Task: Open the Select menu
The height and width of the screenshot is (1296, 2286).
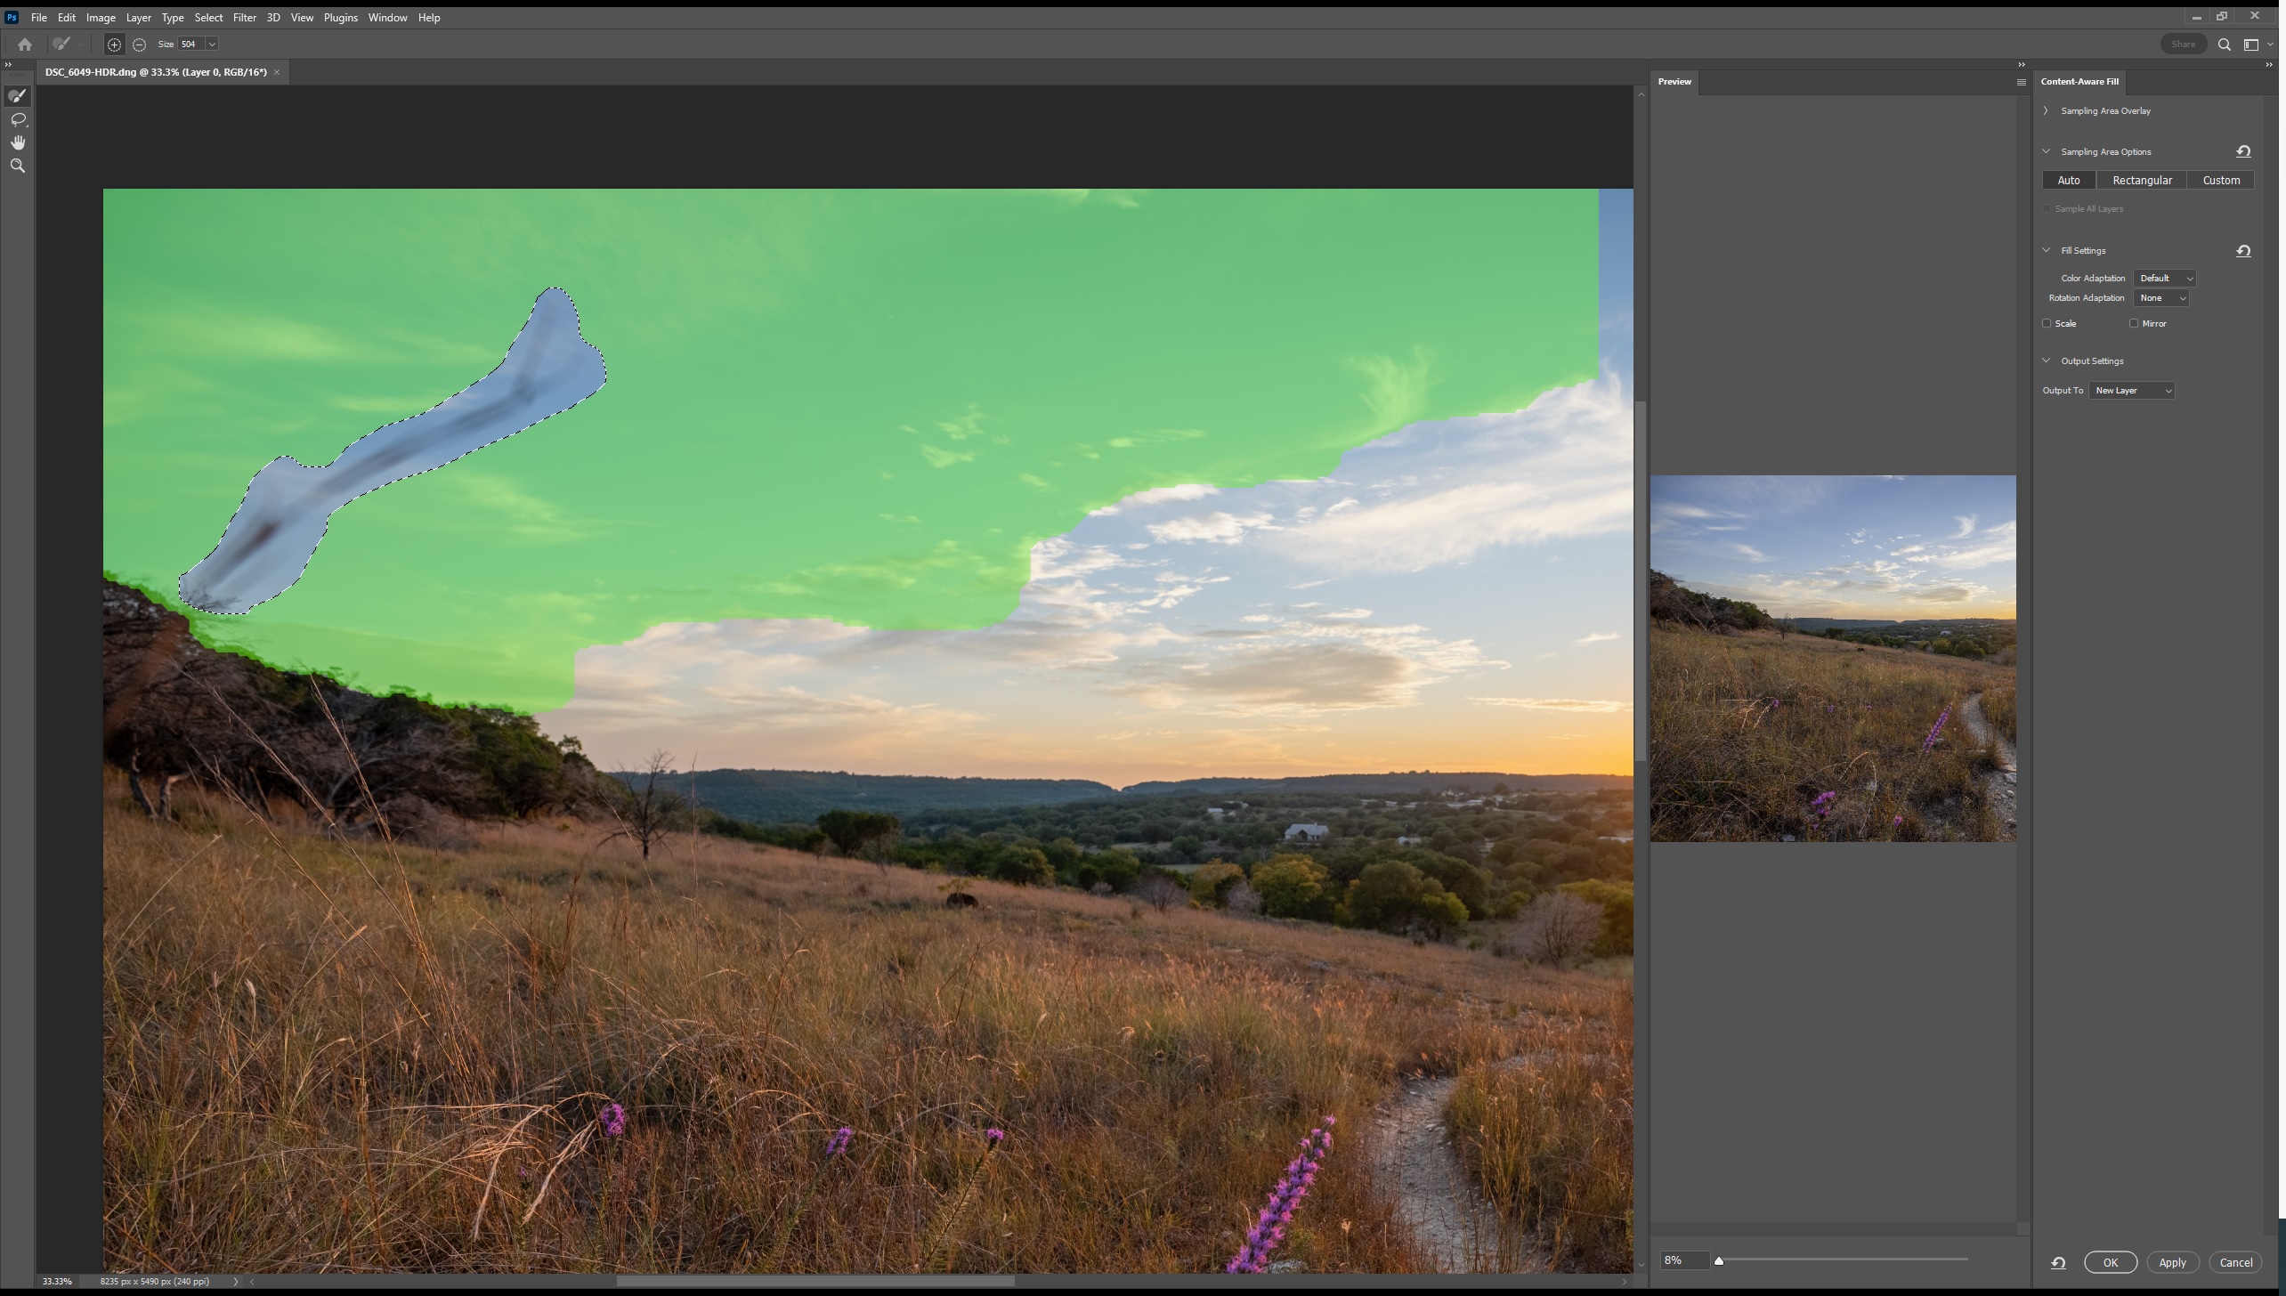Action: [208, 18]
